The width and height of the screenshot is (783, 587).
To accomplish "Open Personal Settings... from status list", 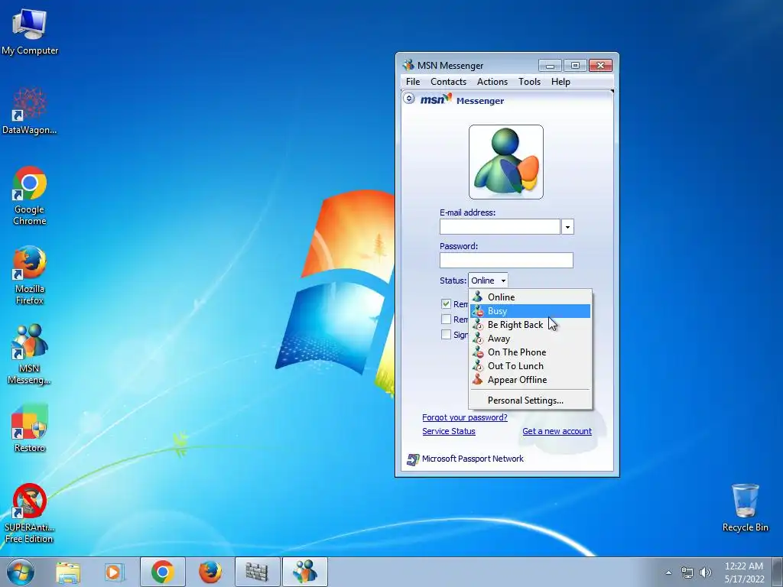I will tap(531, 401).
